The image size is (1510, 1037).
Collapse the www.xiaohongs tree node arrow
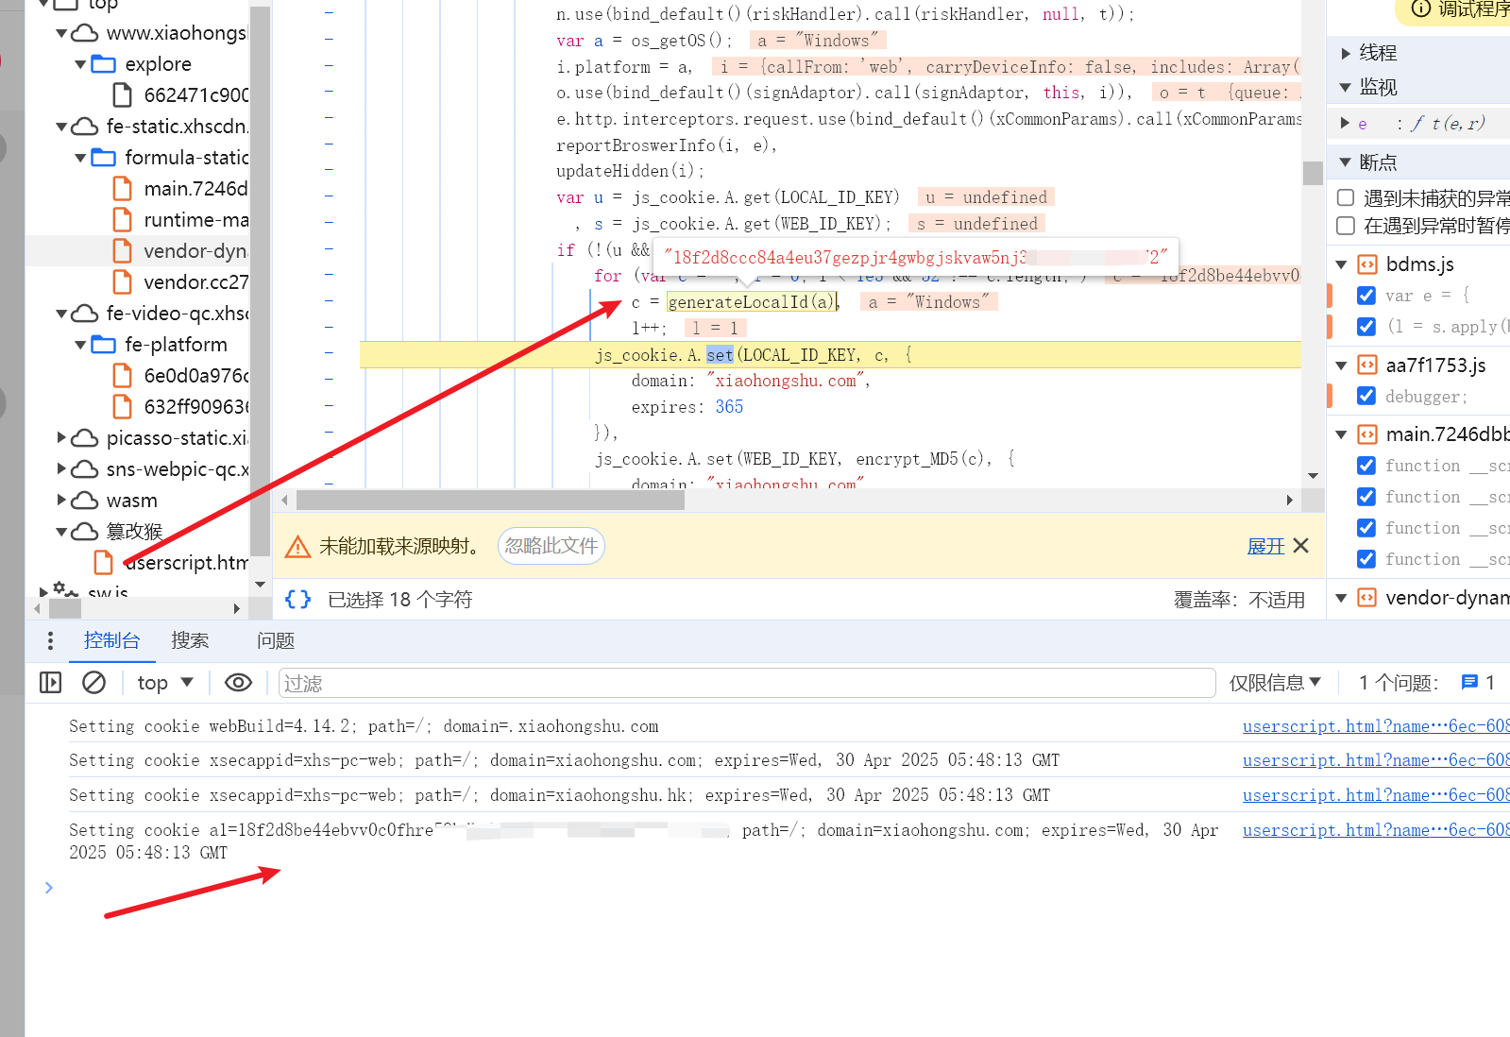tap(61, 34)
